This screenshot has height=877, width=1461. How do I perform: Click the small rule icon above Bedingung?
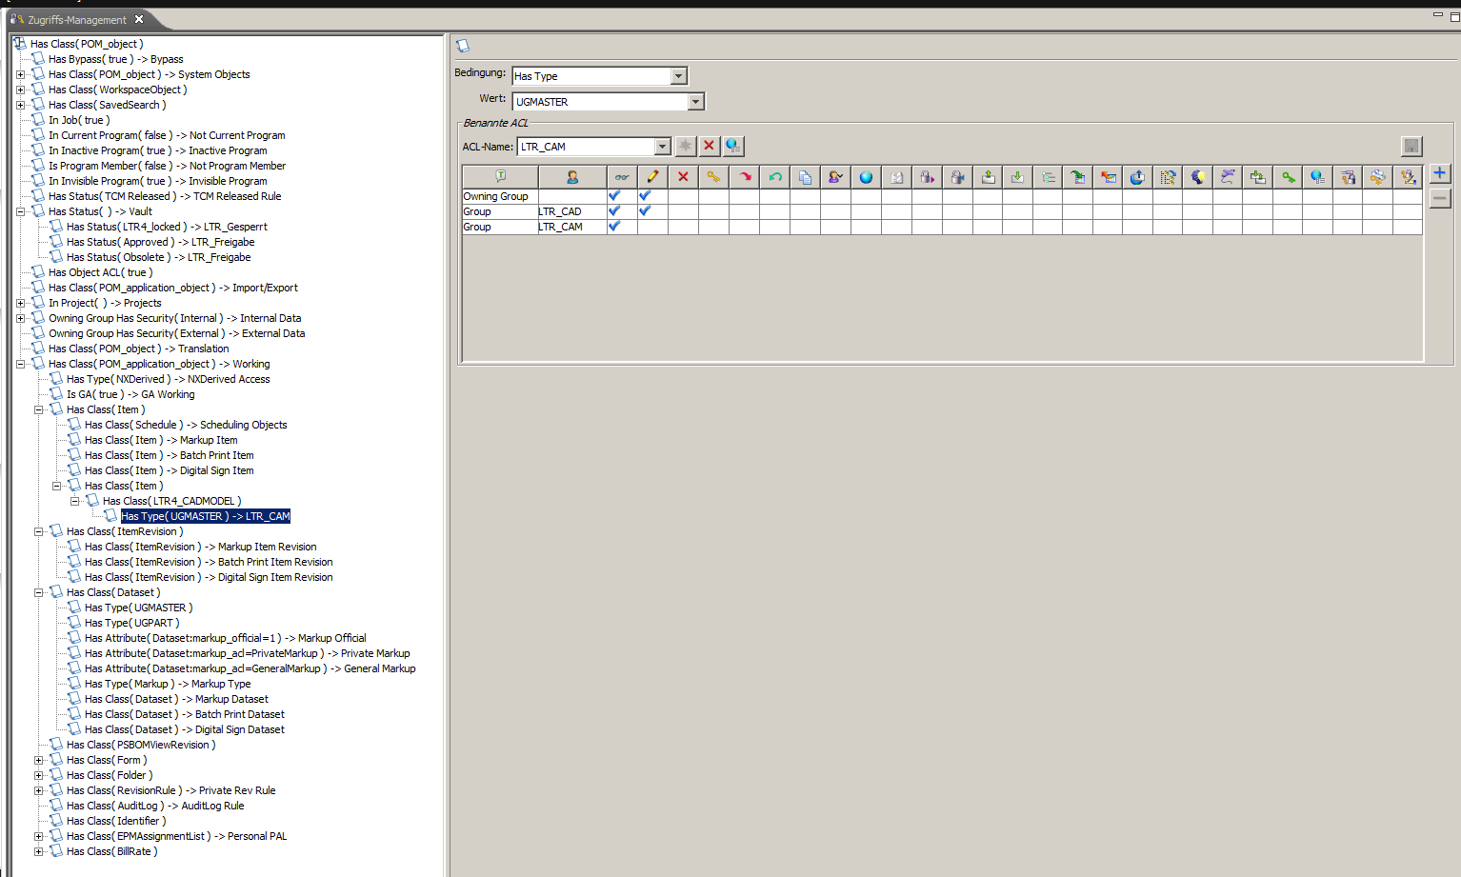[x=463, y=46]
